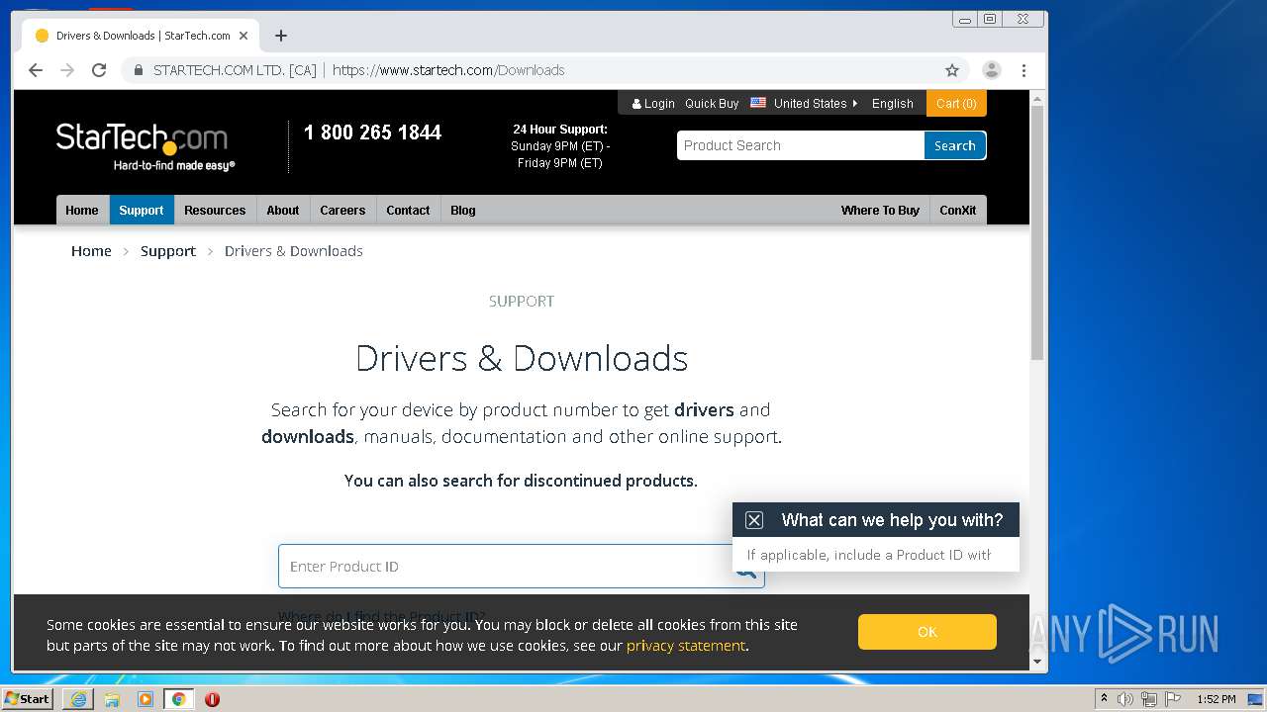
Task: Open Windows Explorer folder icon in taskbar
Action: tap(112, 699)
